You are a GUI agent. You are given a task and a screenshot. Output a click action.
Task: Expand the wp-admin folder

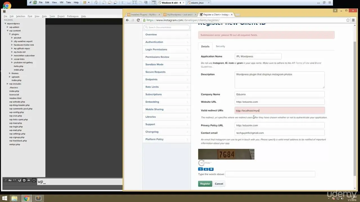click(x=8, y=27)
